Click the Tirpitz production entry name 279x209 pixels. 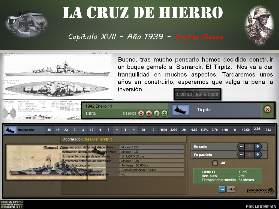click(204, 110)
